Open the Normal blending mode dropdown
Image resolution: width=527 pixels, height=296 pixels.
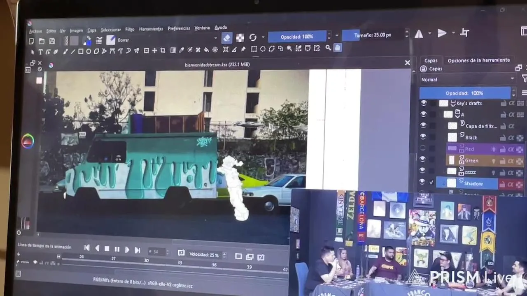468,79
